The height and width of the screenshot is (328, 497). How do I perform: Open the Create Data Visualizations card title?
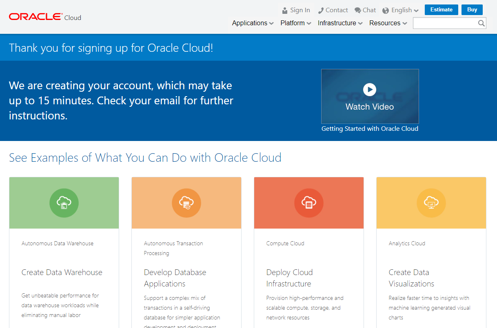(x=411, y=278)
